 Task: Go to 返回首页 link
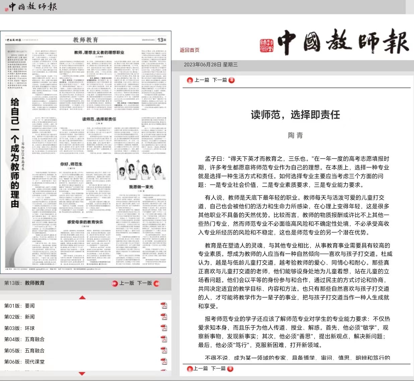tap(190, 50)
